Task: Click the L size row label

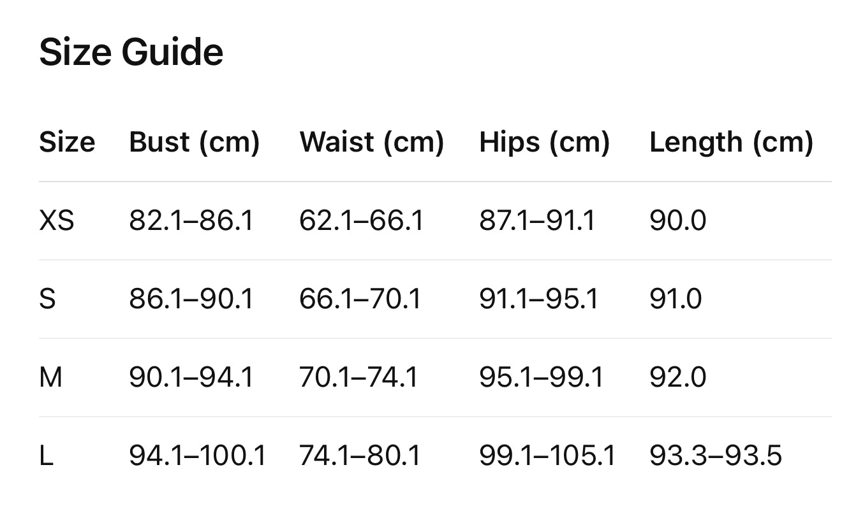Action: (x=47, y=456)
